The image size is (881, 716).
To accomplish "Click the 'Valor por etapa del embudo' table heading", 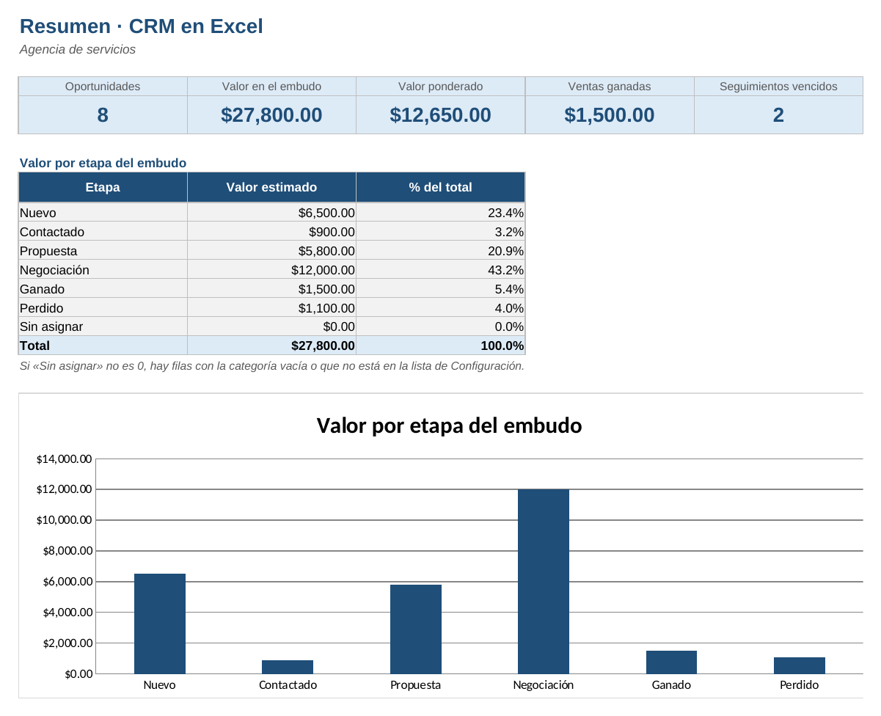I will 103,163.
